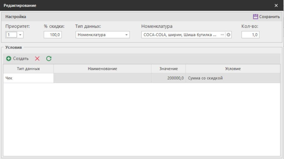Click the % скидки input field
The height and width of the screenshot is (159, 284).
click(x=53, y=35)
